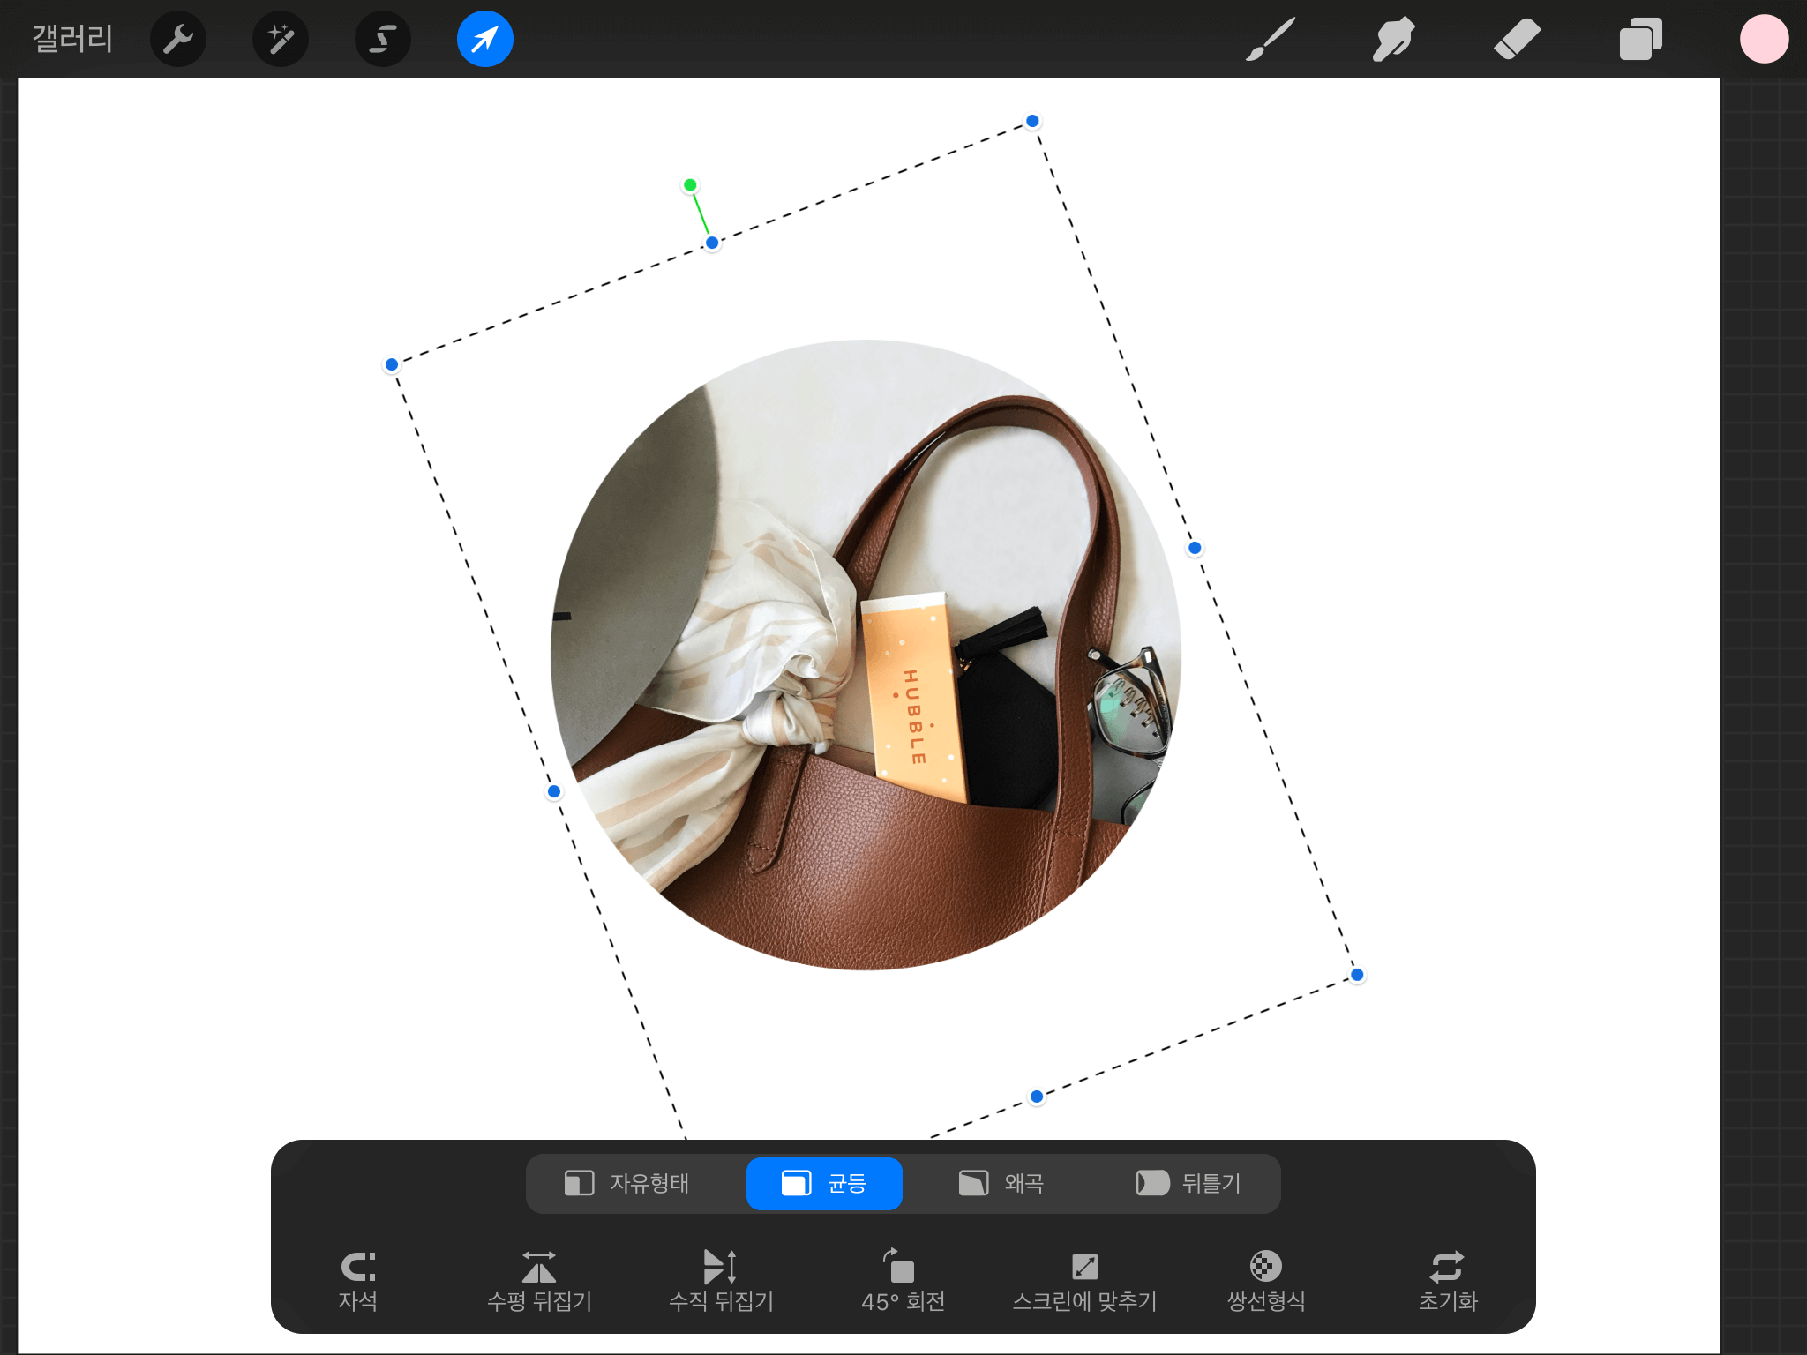The width and height of the screenshot is (1807, 1355).
Task: Select the Eraser tool
Action: [1517, 39]
